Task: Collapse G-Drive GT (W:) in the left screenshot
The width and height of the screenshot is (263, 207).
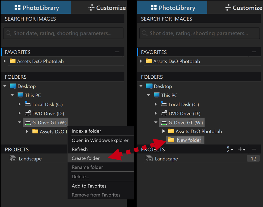Action: point(20,123)
